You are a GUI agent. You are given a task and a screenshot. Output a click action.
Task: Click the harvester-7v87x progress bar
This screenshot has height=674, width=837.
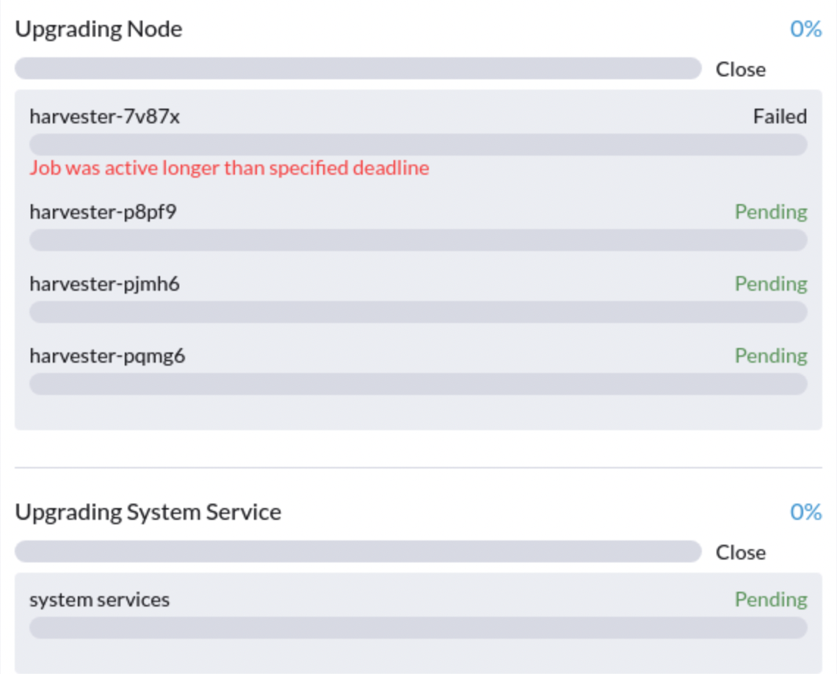[418, 145]
